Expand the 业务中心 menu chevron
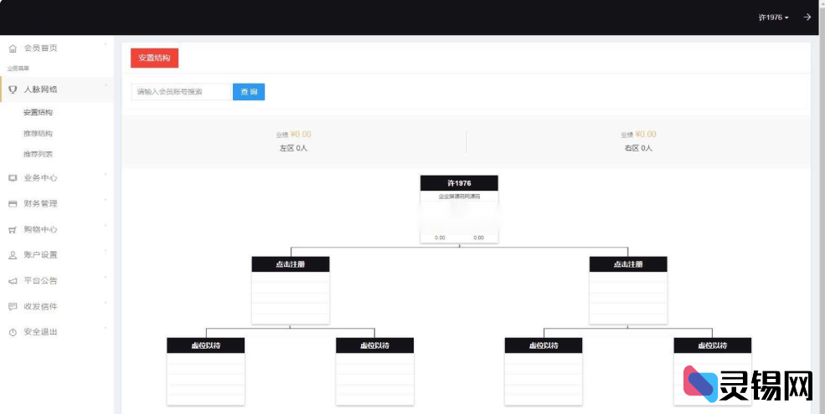The height and width of the screenshot is (414, 825). pos(106,175)
